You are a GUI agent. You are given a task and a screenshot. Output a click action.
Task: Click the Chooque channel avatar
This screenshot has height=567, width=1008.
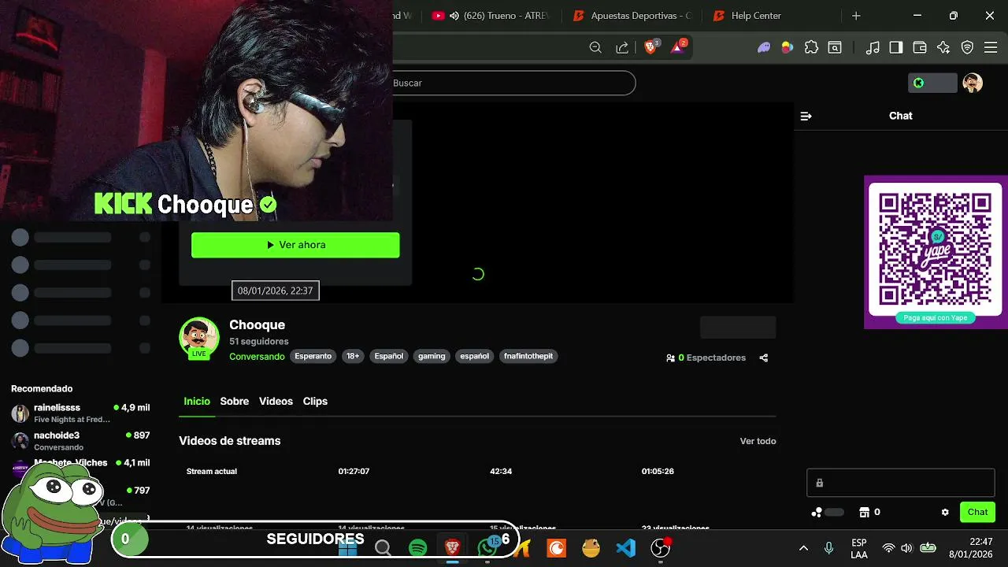tap(198, 337)
